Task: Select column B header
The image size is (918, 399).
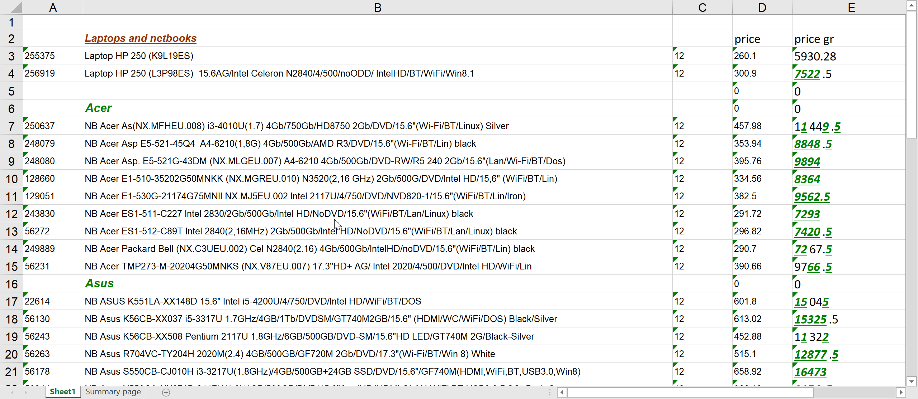Action: click(x=377, y=8)
